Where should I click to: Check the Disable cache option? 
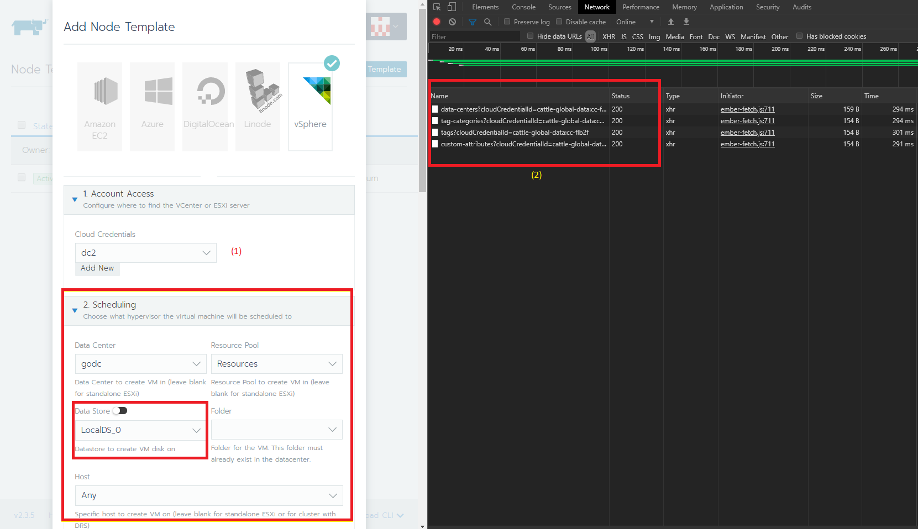559,22
